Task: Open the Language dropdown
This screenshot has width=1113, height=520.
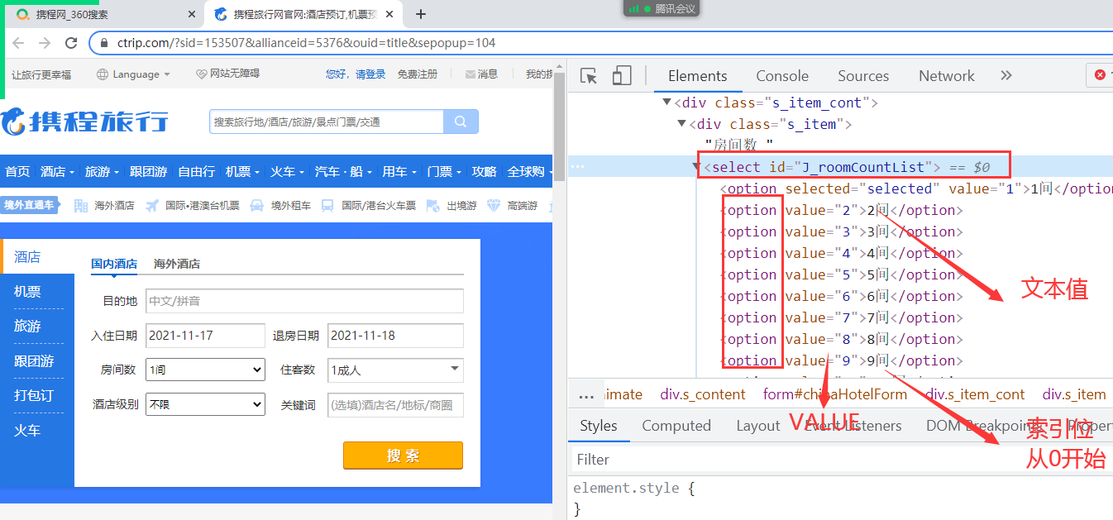Action: tap(134, 74)
